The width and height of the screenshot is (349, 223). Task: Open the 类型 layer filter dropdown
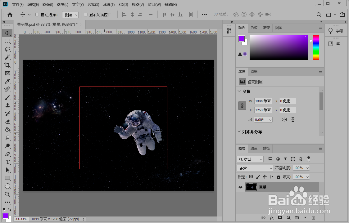coord(250,159)
